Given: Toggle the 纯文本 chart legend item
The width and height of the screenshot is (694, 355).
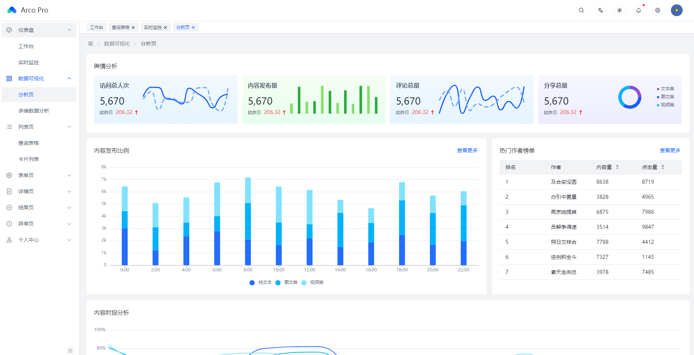Looking at the screenshot, I should click(261, 282).
